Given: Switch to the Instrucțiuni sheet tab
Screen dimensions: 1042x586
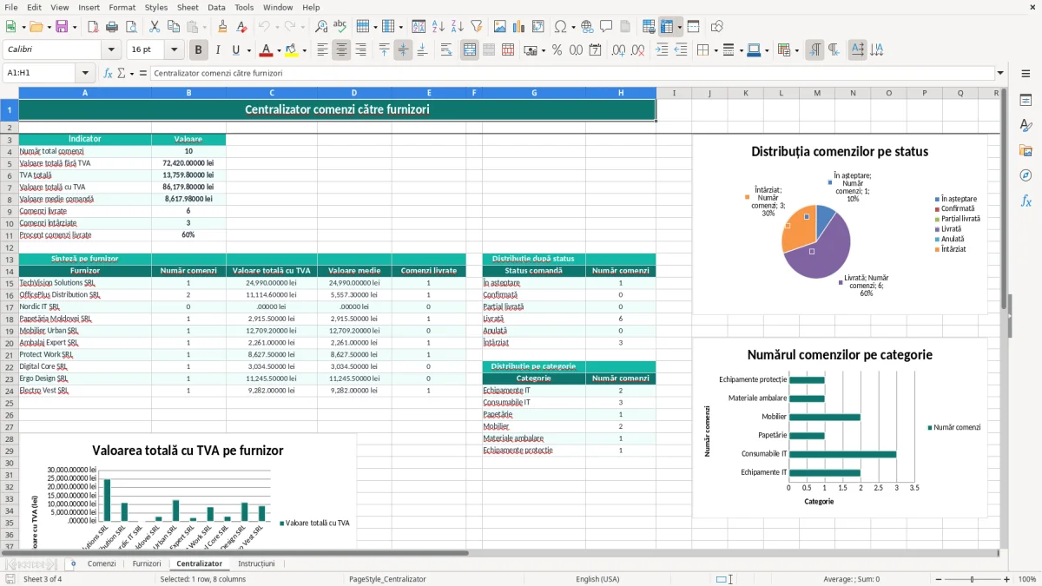Looking at the screenshot, I should click(256, 563).
